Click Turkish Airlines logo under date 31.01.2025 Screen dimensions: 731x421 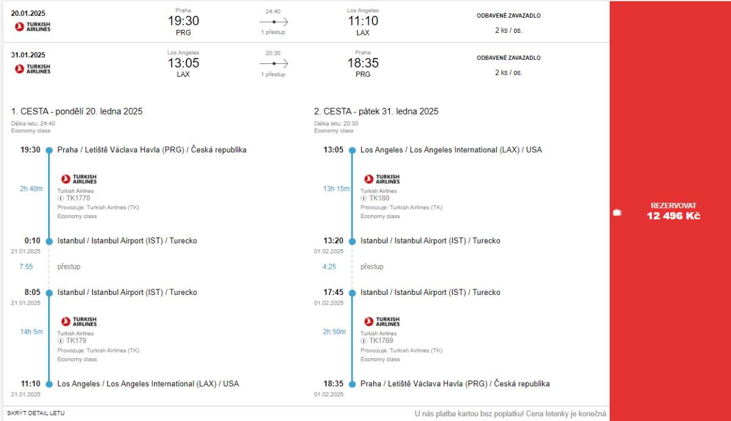33,68
